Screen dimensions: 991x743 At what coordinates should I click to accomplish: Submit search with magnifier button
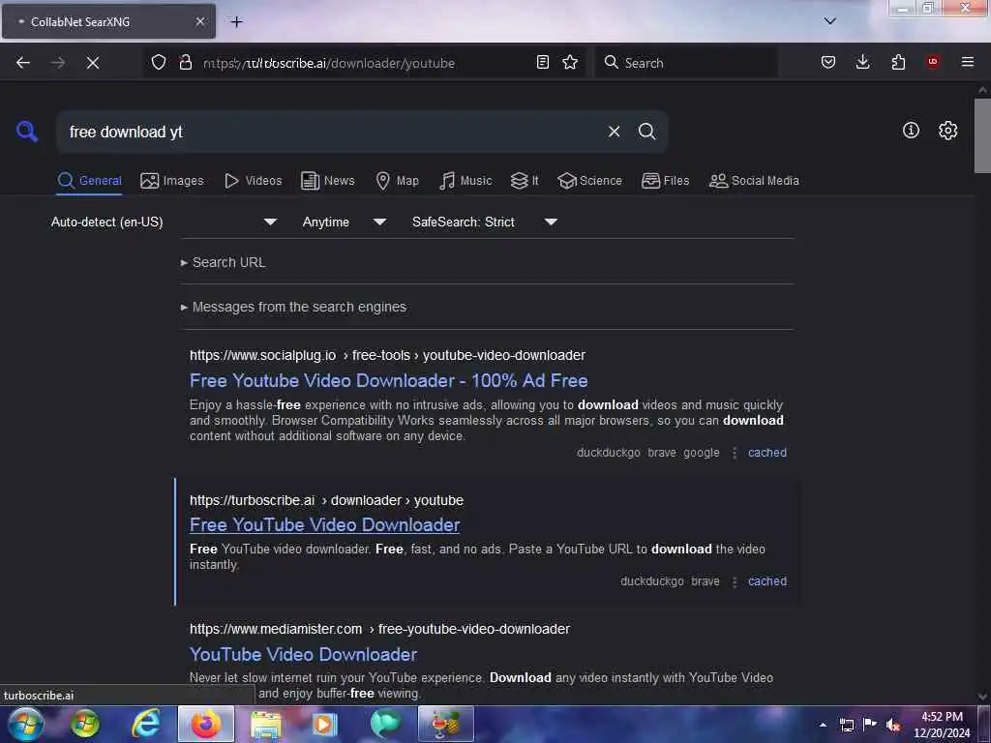(646, 132)
